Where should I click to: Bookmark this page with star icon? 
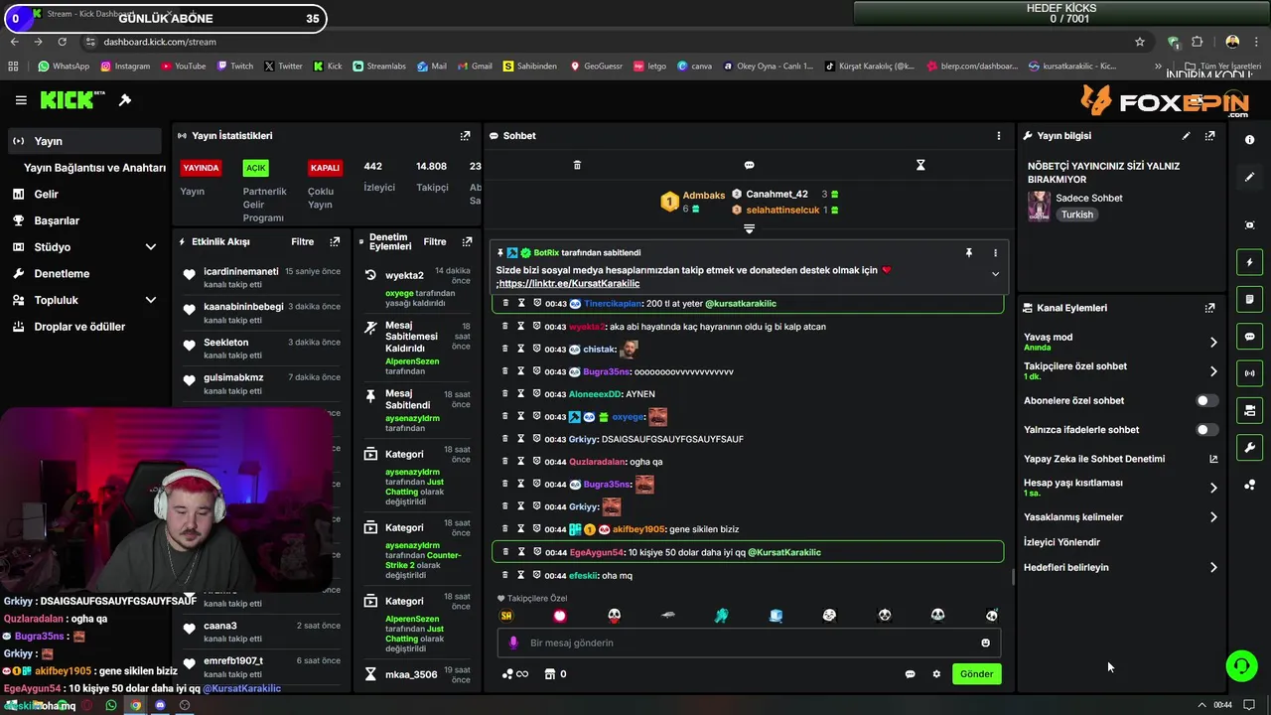1140,42
